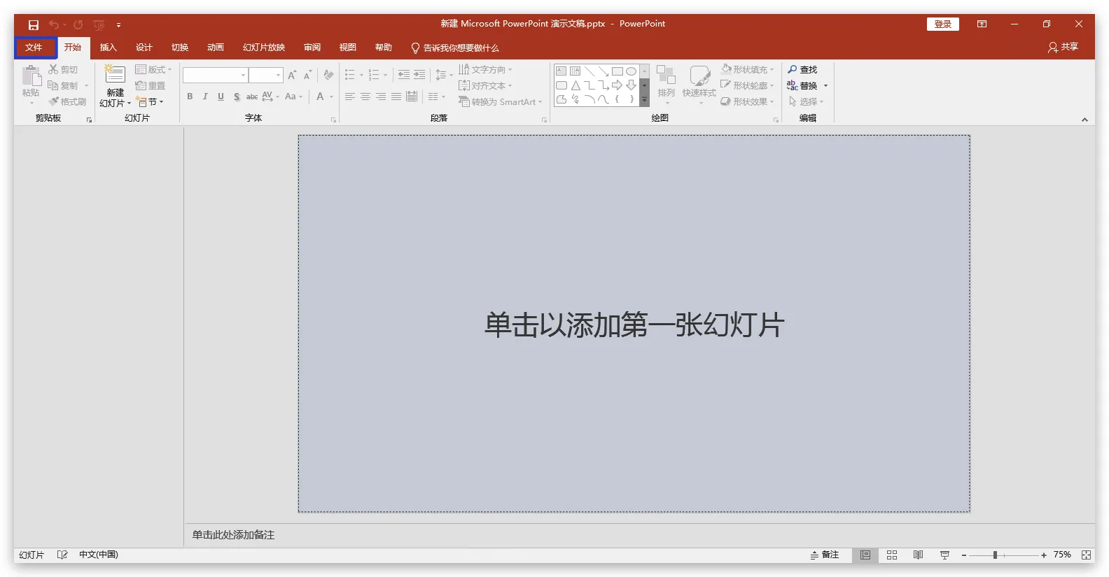Switch to the Insert (插入) tab

click(108, 48)
